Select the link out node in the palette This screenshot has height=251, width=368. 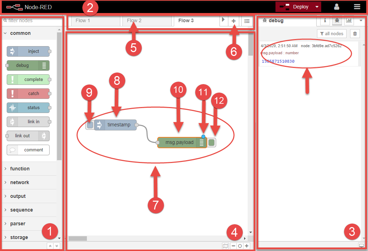click(x=28, y=136)
